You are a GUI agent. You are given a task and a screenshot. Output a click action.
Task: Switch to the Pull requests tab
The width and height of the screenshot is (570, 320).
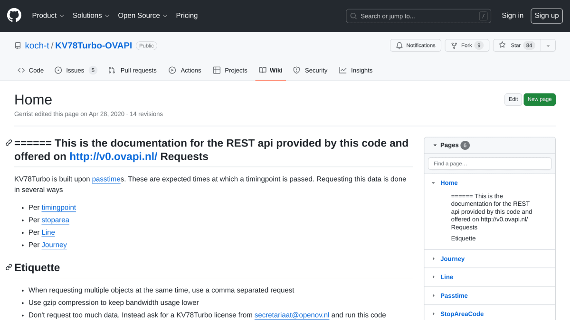pyautogui.click(x=133, y=70)
